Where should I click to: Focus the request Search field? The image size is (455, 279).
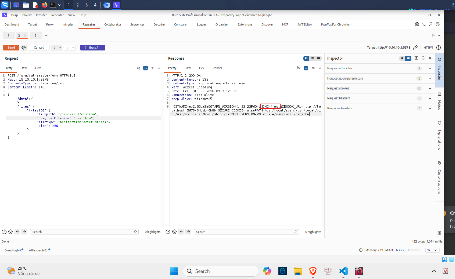(84, 232)
